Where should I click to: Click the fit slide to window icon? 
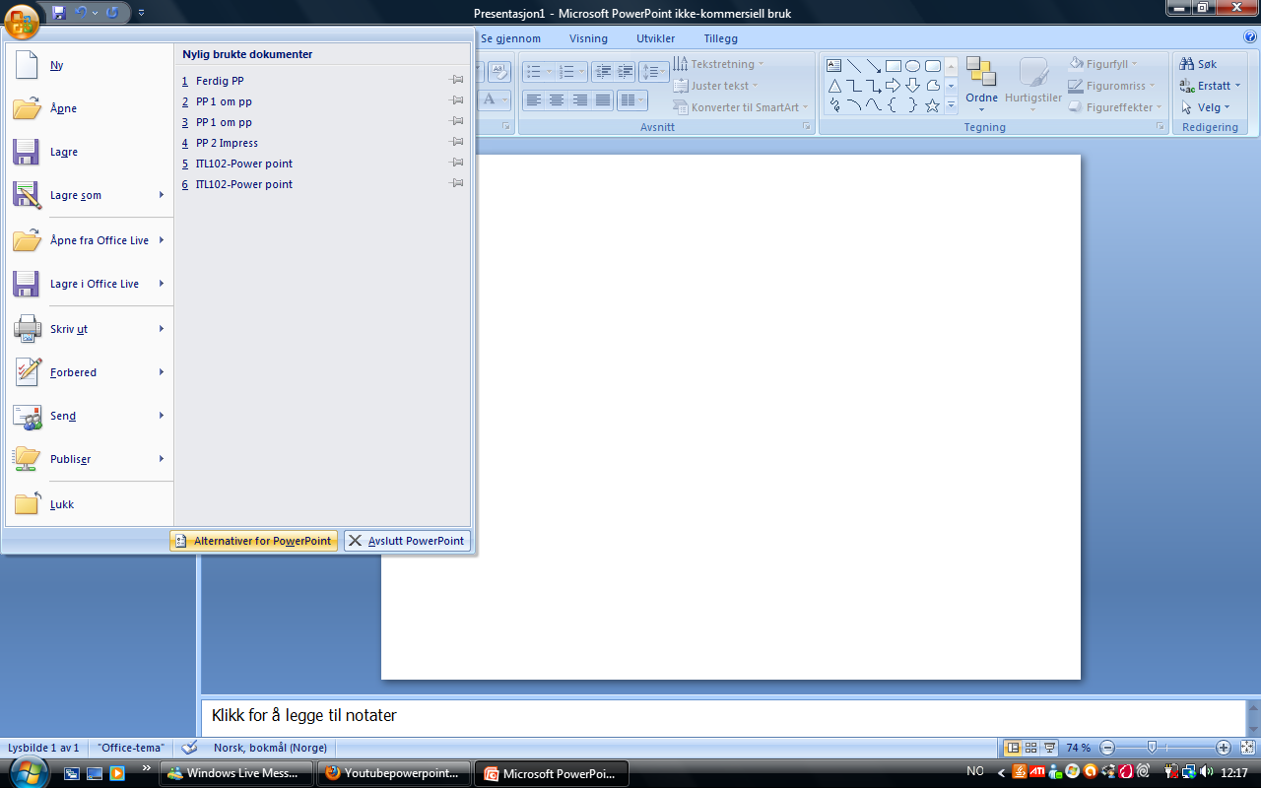[1247, 748]
